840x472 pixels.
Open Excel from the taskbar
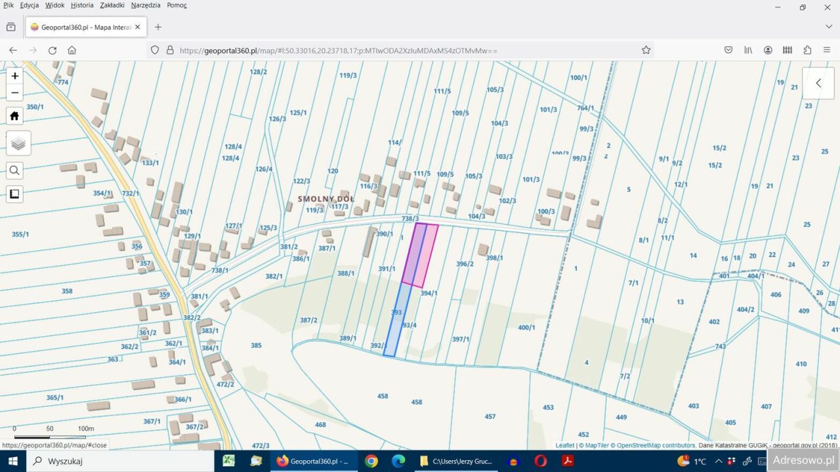[x=228, y=461]
